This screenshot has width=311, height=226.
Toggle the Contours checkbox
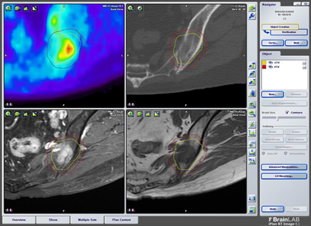pos(287,112)
